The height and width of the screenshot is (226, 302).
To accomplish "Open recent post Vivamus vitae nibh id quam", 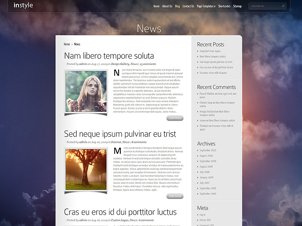I will click(x=213, y=73).
